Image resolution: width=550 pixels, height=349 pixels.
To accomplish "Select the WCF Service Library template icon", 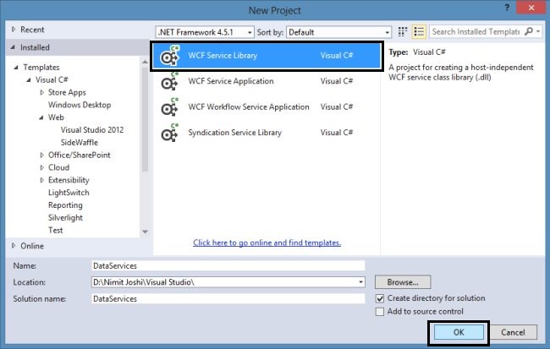I will [170, 56].
